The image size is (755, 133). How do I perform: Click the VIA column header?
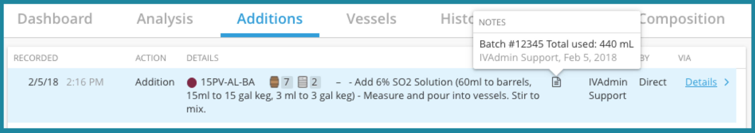(684, 58)
